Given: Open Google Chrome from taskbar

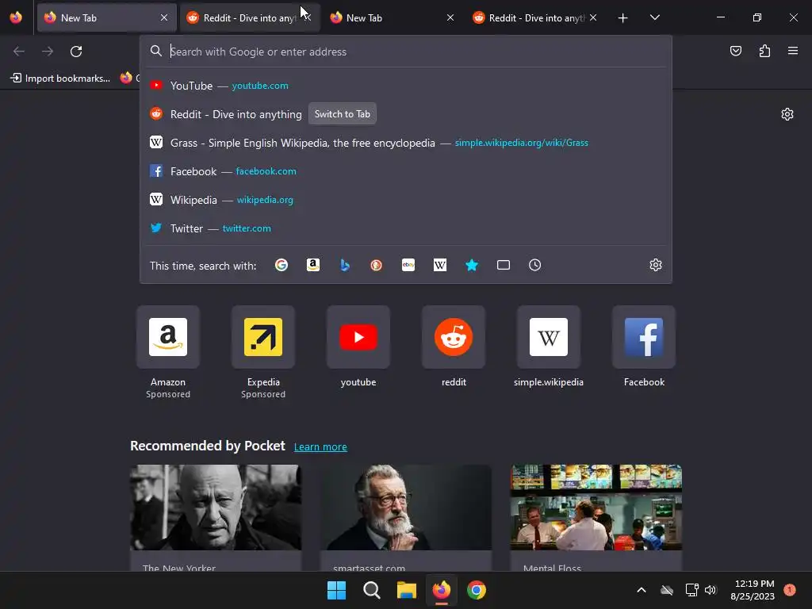Looking at the screenshot, I should [x=477, y=590].
